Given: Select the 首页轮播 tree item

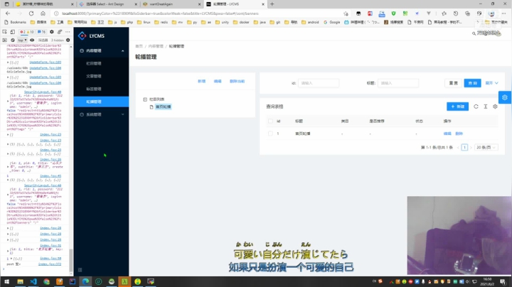Looking at the screenshot, I should coord(163,107).
